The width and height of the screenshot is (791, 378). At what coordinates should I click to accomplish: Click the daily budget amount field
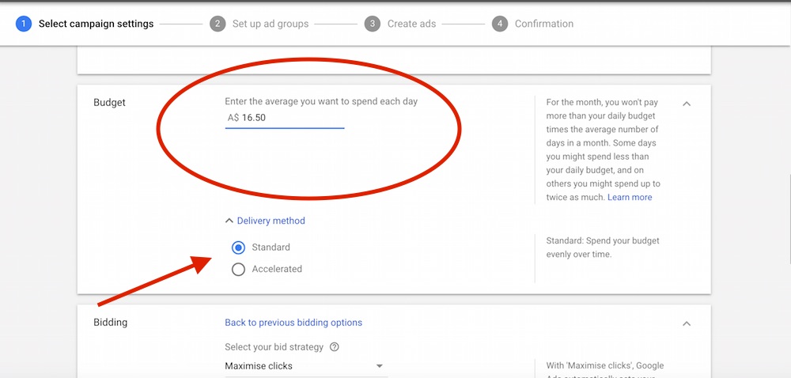tap(285, 118)
